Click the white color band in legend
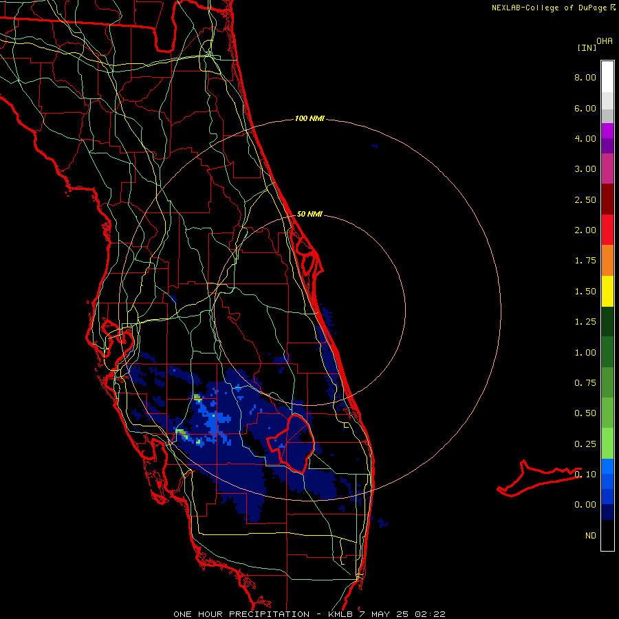Image resolution: width=619 pixels, height=619 pixels. [x=607, y=77]
